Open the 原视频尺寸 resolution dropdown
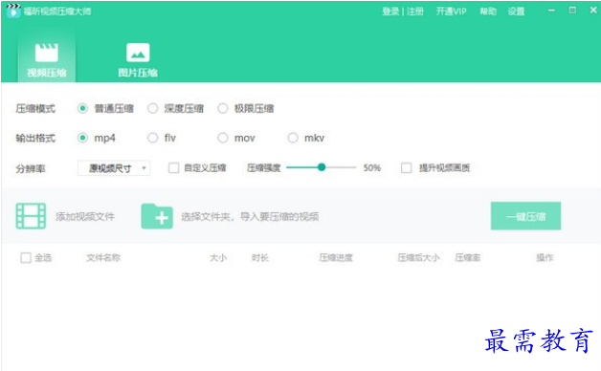Image resolution: width=601 pixels, height=371 pixels. pos(114,168)
